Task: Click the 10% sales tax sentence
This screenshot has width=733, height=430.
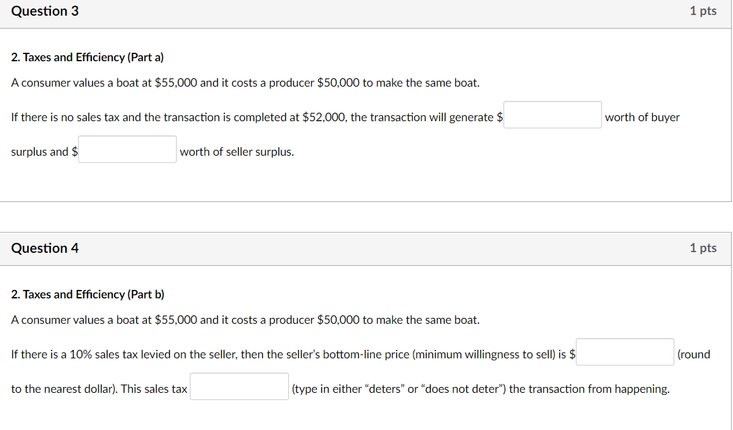Action: point(287,354)
